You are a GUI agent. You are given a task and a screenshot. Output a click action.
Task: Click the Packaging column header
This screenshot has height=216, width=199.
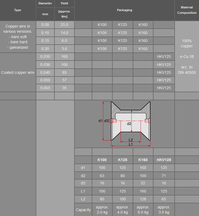(125, 10)
